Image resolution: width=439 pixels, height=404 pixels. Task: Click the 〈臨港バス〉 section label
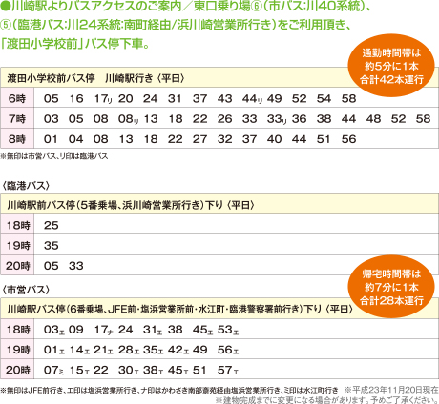click(x=26, y=186)
